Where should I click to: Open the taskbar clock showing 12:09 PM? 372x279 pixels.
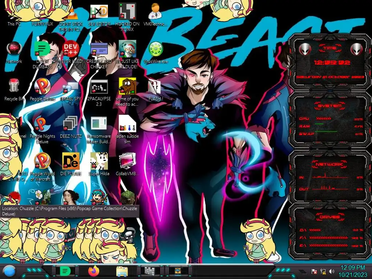coord(352,271)
